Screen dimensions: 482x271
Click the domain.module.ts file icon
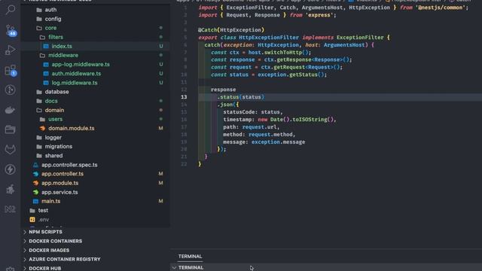[42, 128]
